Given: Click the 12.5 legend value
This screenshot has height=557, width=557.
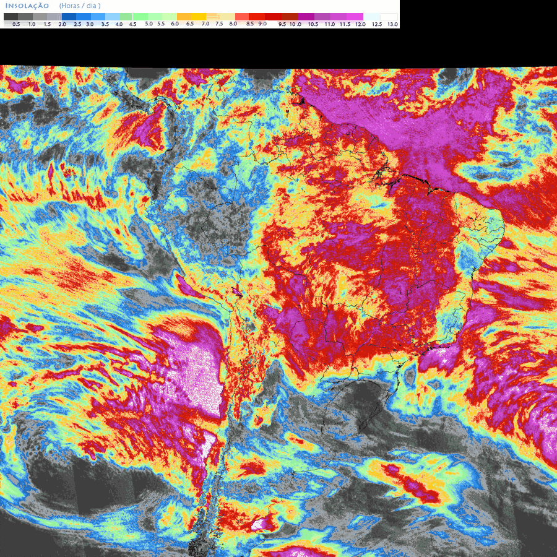Looking at the screenshot, I should coord(377,24).
